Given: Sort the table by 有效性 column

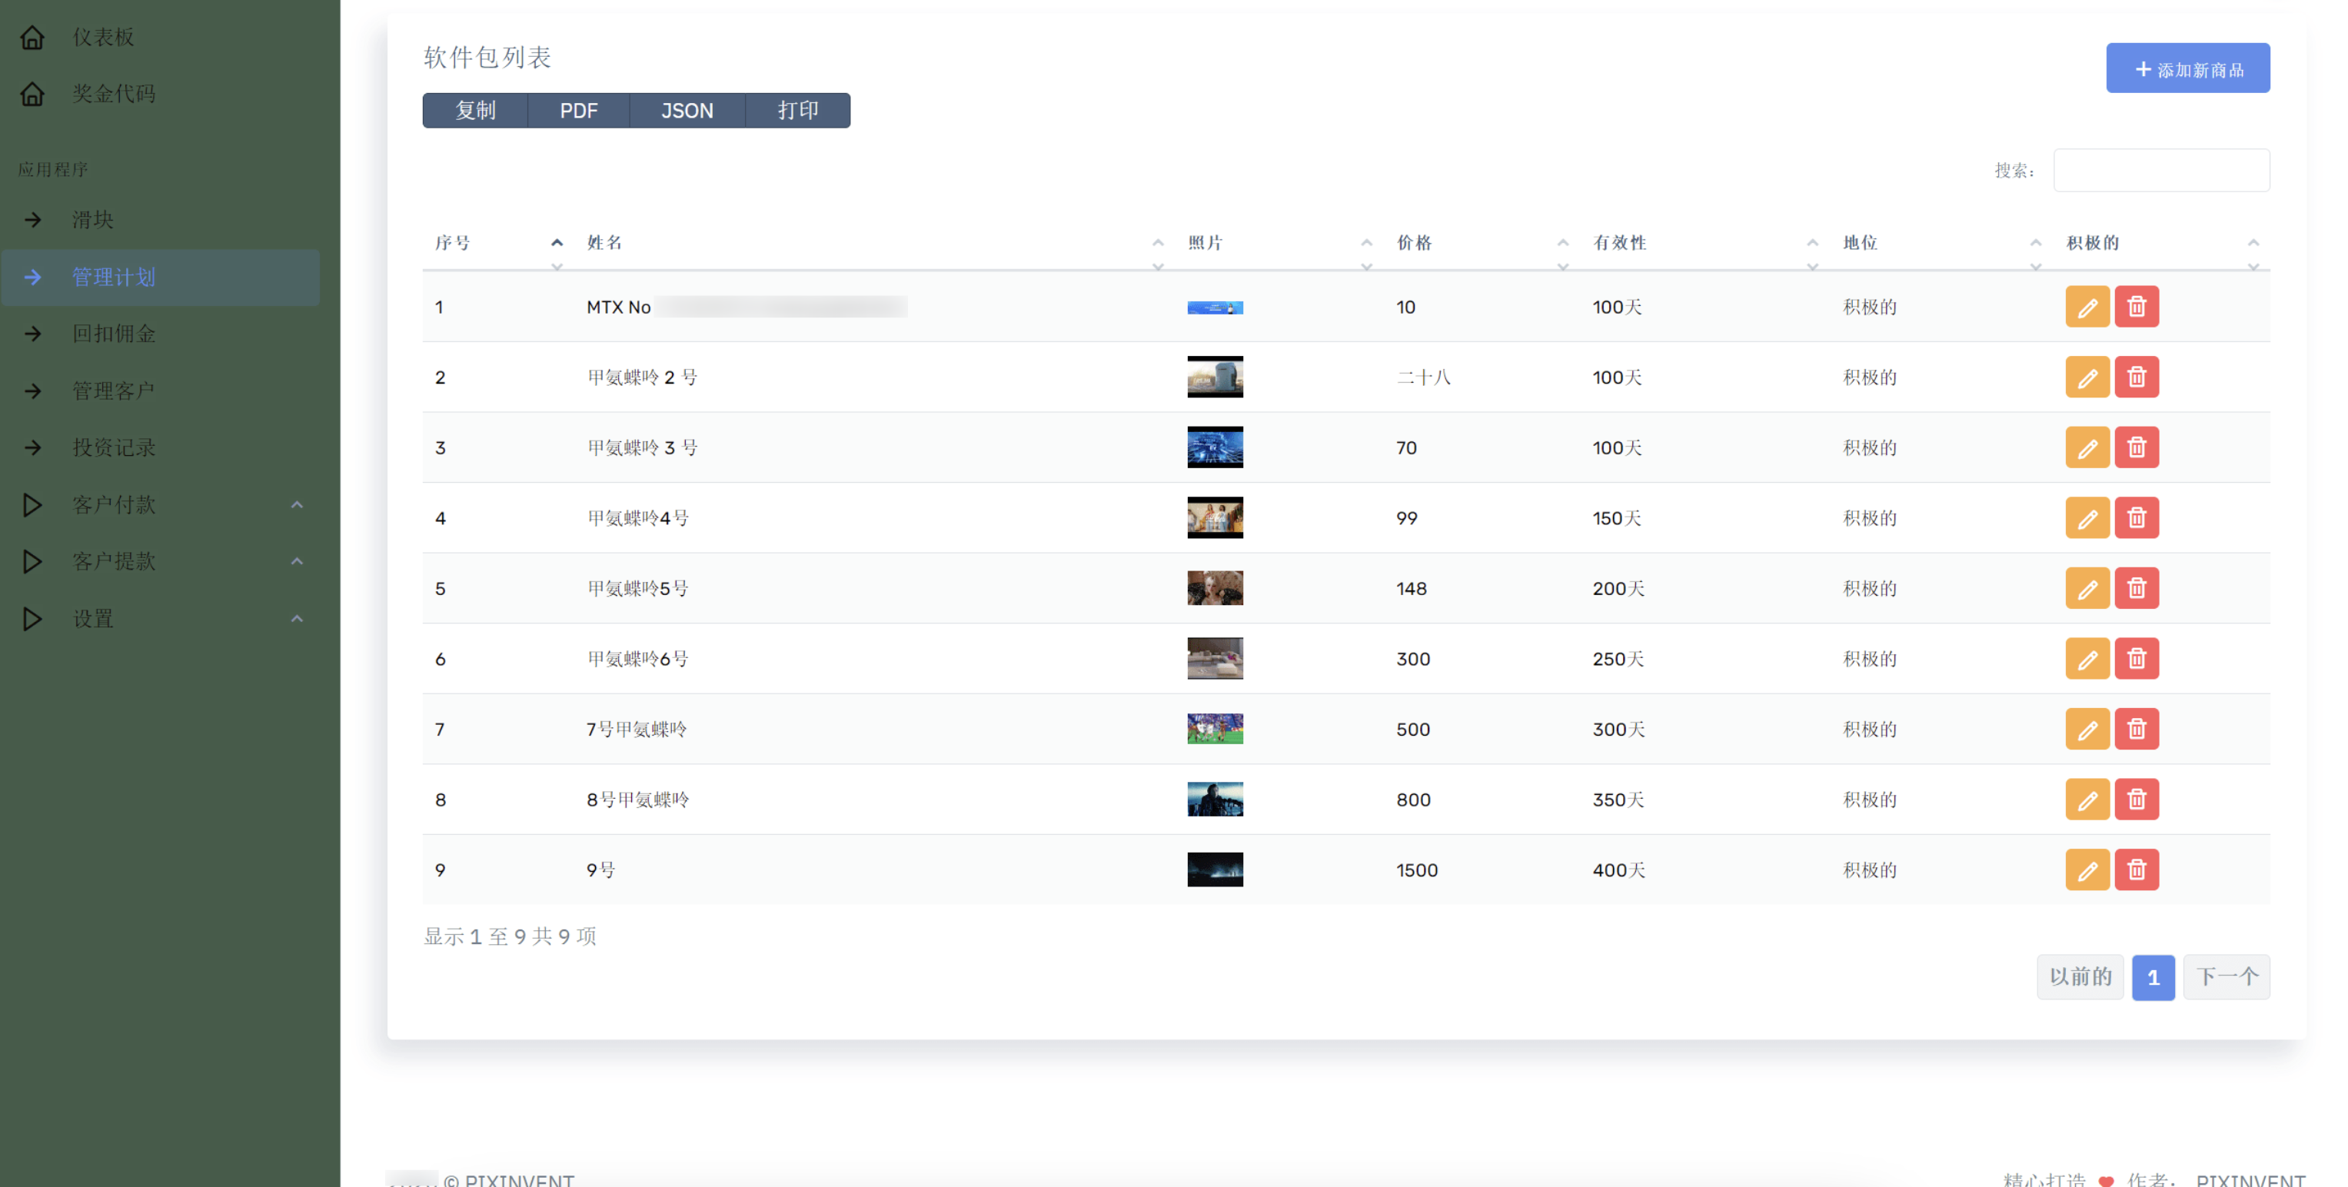Looking at the screenshot, I should [x=1619, y=242].
